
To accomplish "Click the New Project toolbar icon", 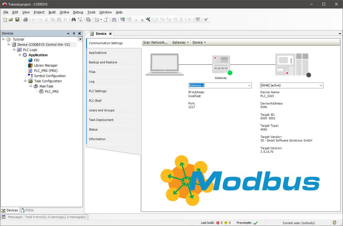I will click(5, 19).
